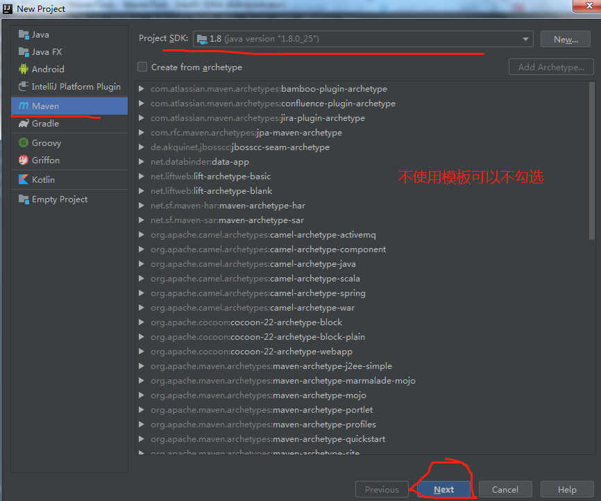Click the New... SDK button
Image resolution: width=601 pixels, height=501 pixels.
click(x=566, y=39)
